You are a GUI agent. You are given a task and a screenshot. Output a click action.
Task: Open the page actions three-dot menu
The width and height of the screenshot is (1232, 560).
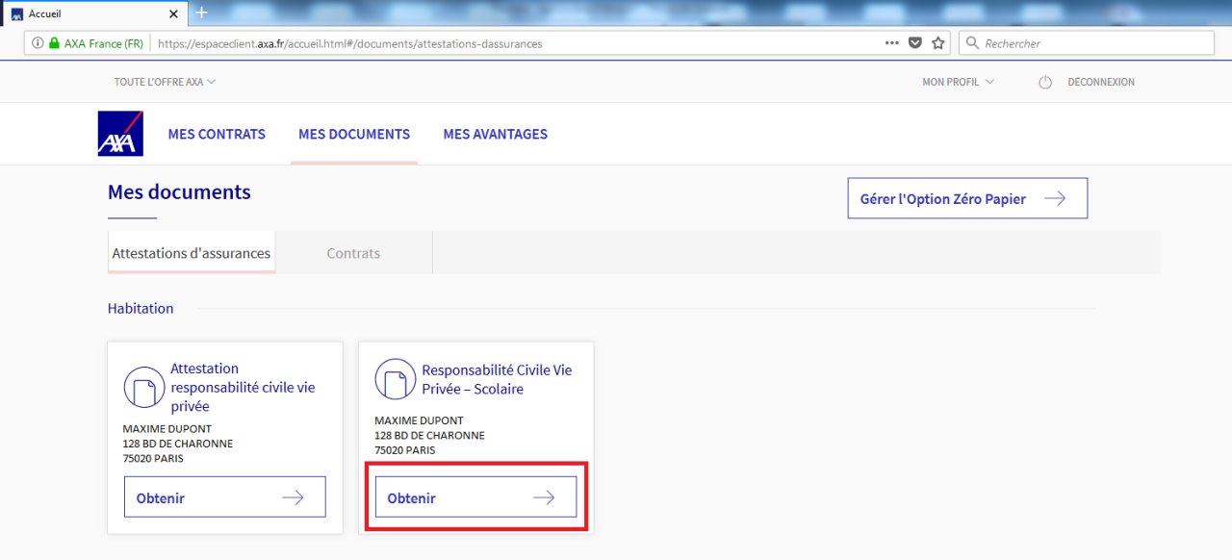[x=892, y=43]
